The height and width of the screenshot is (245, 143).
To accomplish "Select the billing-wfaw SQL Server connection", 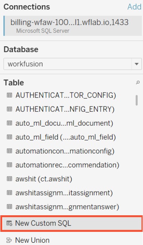I will pos(73,26).
